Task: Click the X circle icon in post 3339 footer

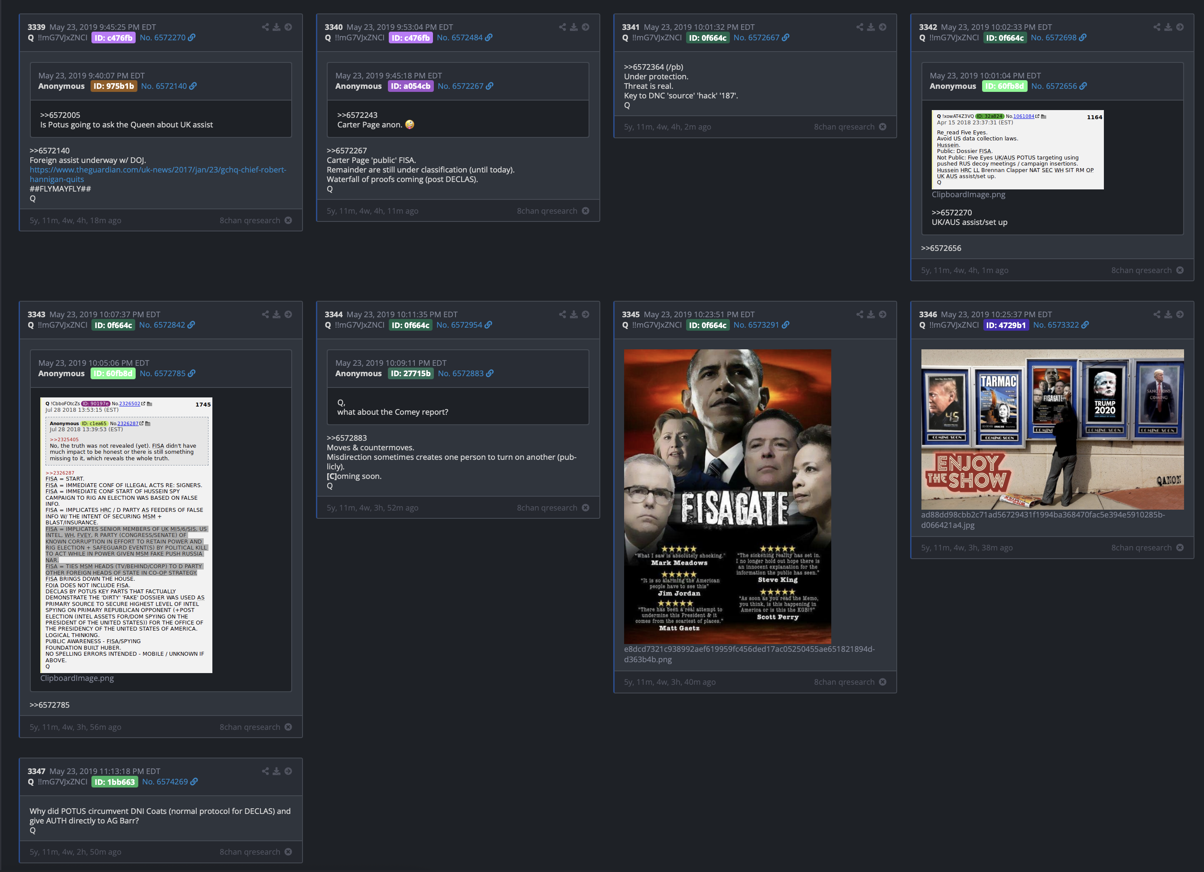Action: (x=288, y=220)
